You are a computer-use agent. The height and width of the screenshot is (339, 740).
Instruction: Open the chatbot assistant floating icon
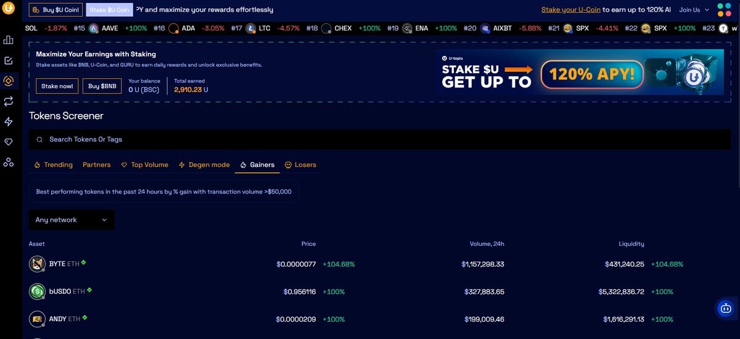click(726, 308)
